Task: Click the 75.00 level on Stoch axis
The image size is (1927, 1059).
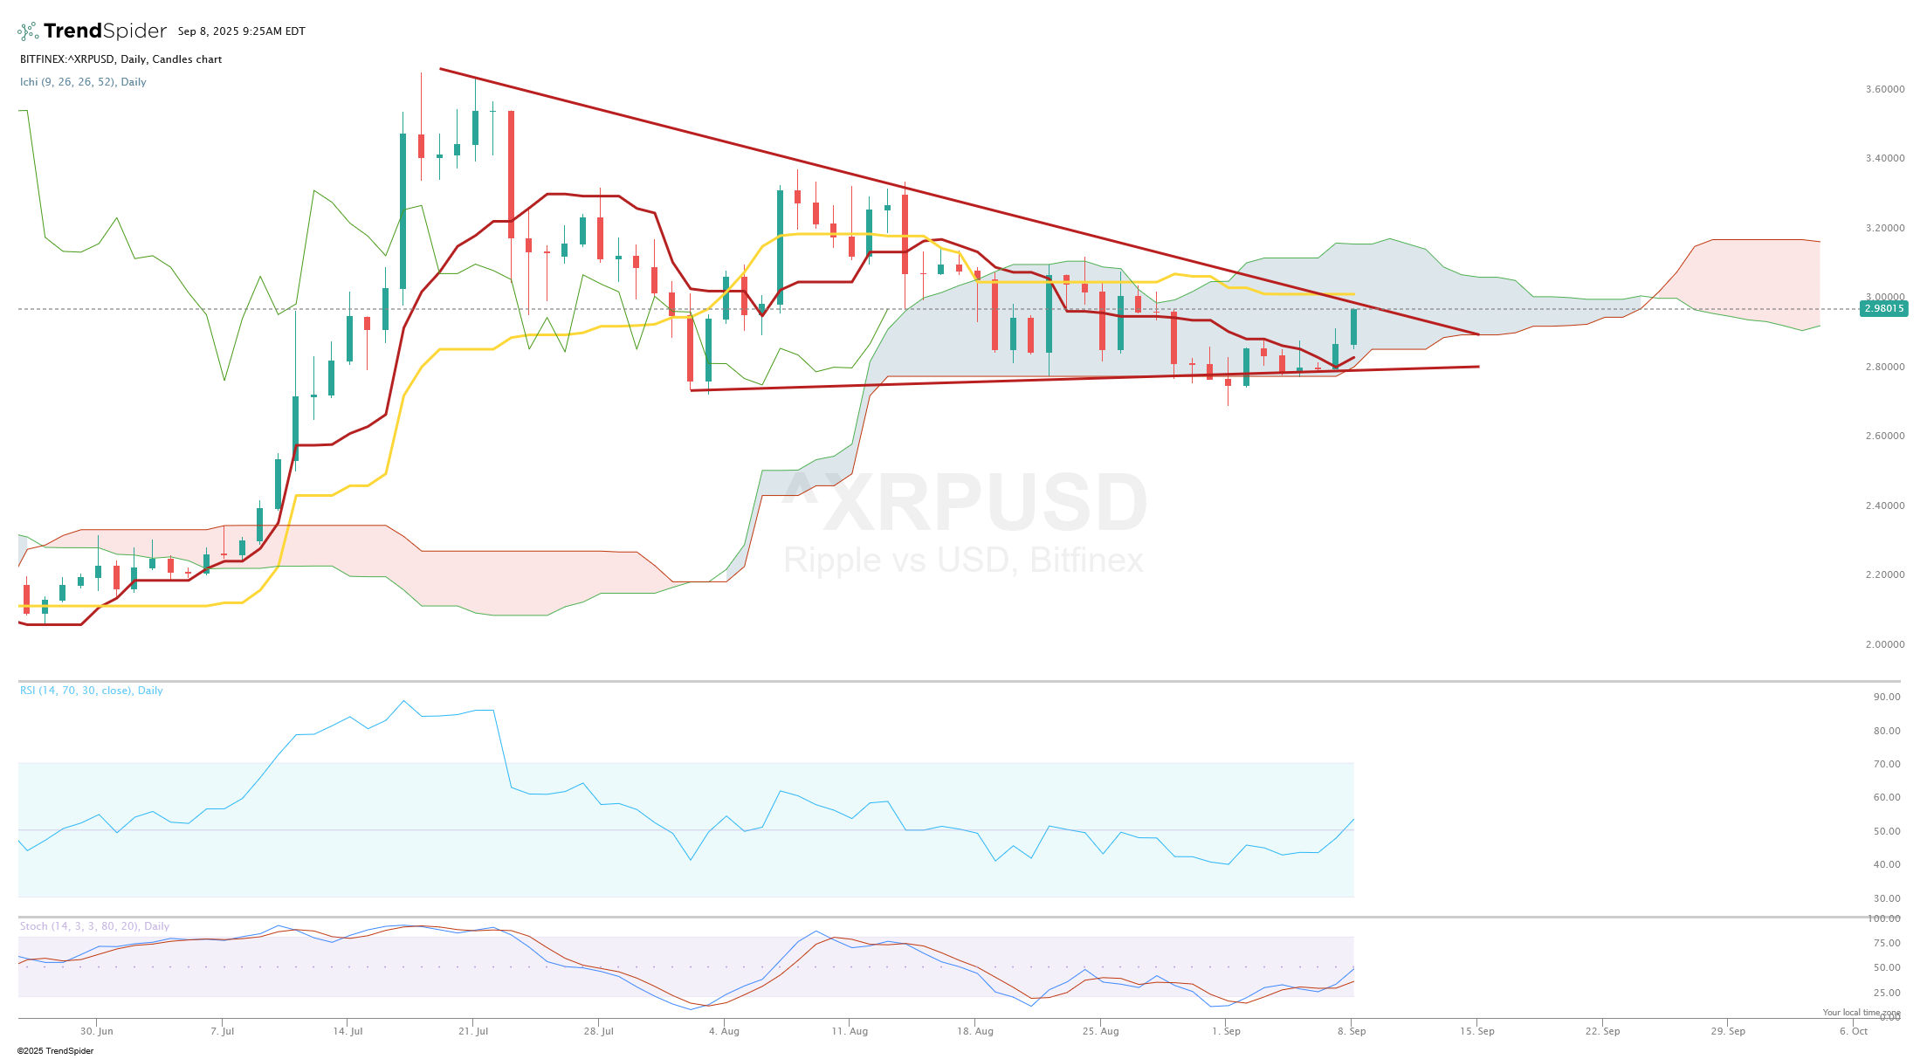Action: click(x=1886, y=943)
